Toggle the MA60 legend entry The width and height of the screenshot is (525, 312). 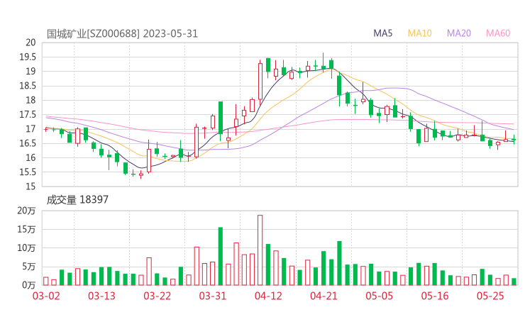point(498,33)
